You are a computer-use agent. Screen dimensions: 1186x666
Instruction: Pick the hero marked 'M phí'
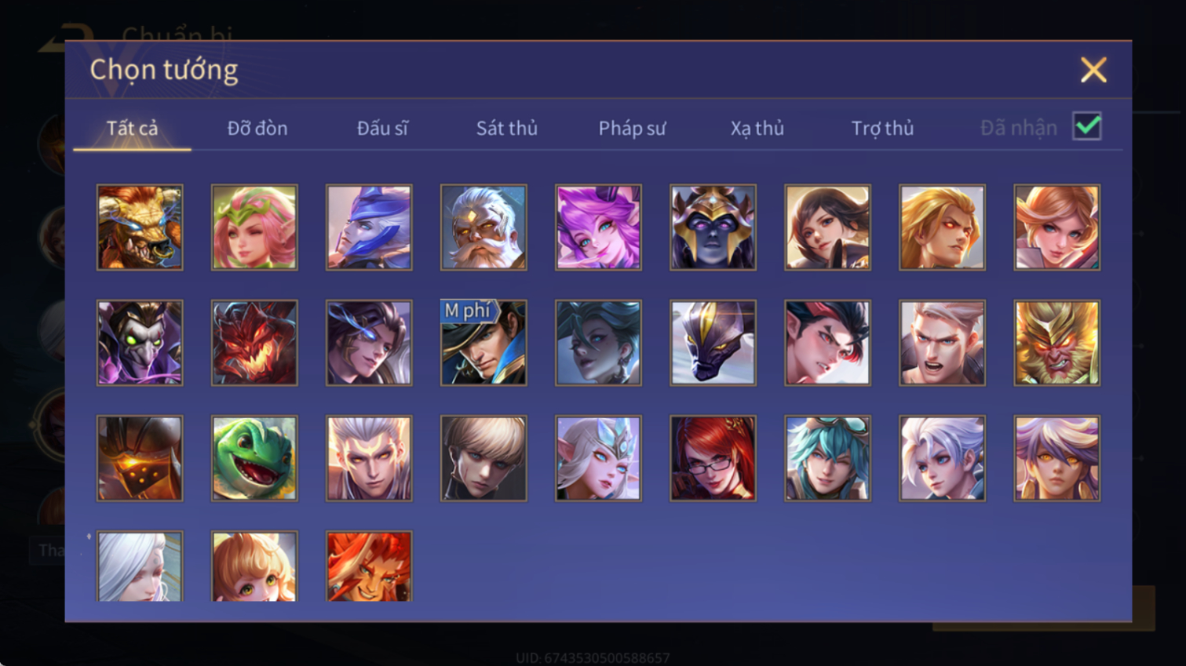[x=484, y=343]
